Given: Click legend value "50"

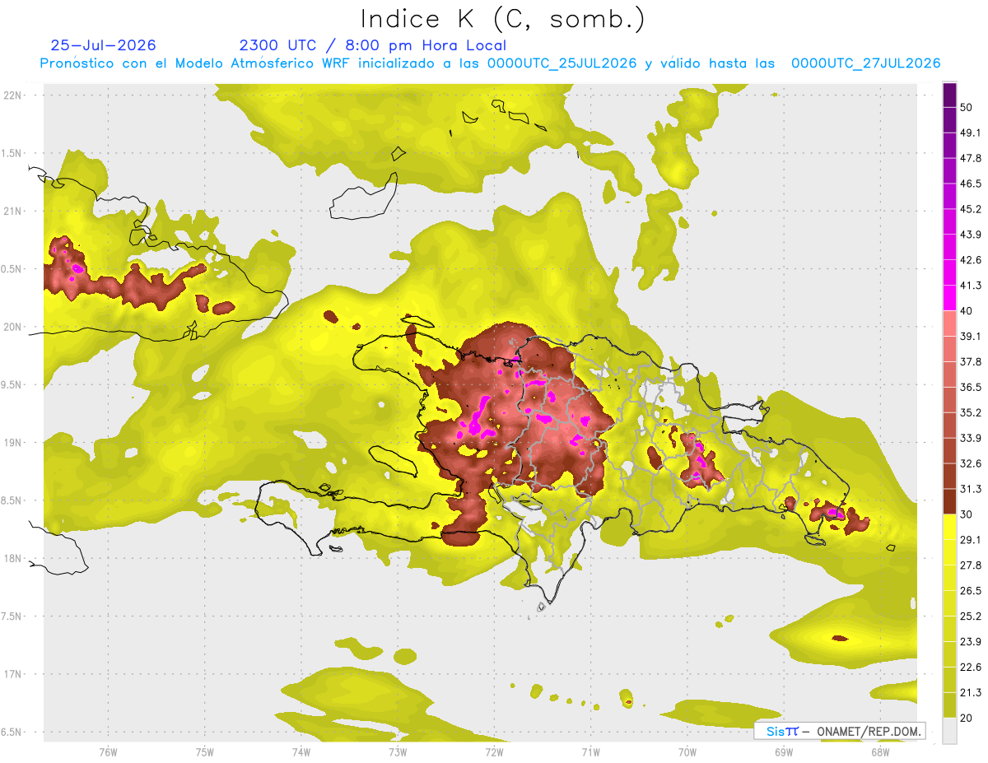Looking at the screenshot, I should [x=967, y=107].
